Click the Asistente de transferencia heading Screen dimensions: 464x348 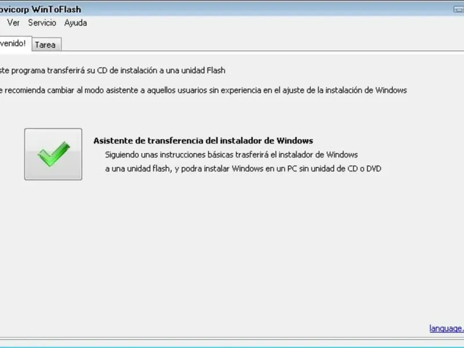click(x=204, y=140)
